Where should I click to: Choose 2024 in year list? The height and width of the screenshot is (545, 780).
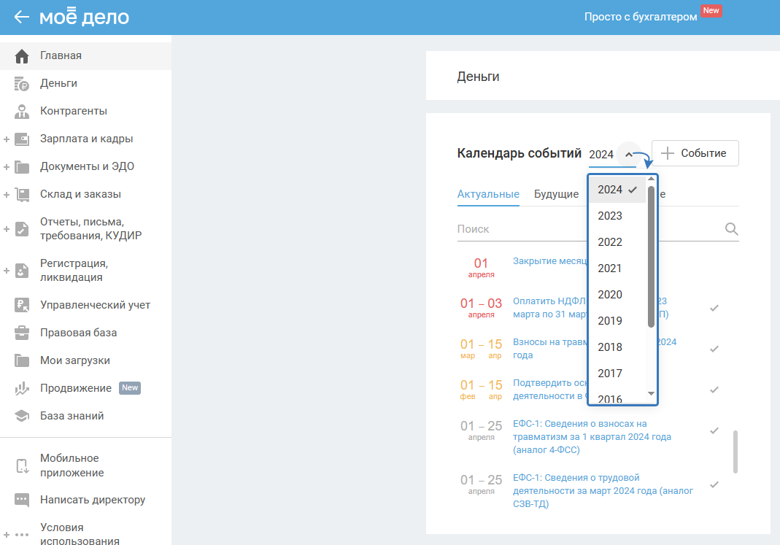617,190
